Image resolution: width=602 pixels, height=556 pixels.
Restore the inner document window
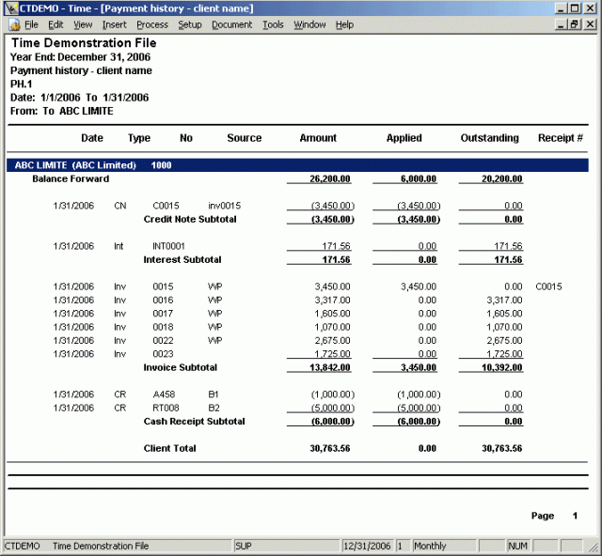coord(575,24)
